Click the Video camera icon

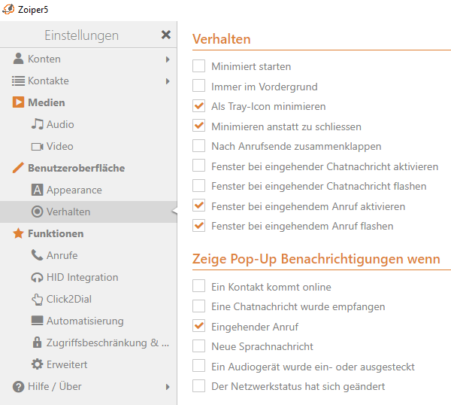coord(37,146)
